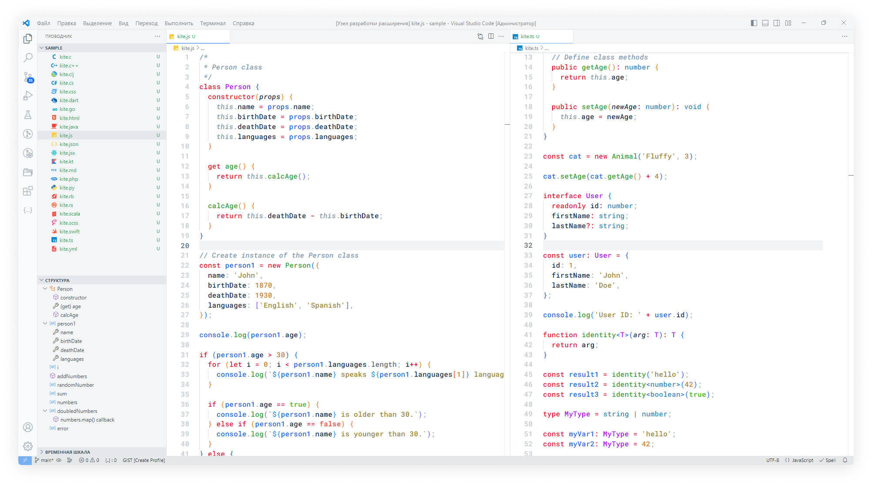Collapse the SAMPLE folder section
The height and width of the screenshot is (485, 872).
pyautogui.click(x=42, y=48)
